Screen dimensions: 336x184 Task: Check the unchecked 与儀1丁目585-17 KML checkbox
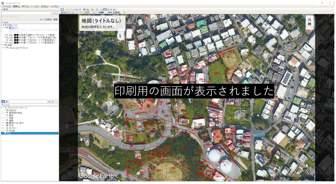pyautogui.click(x=5, y=40)
